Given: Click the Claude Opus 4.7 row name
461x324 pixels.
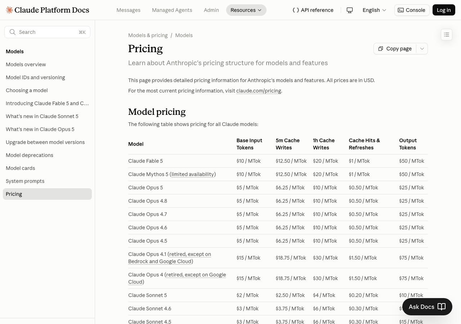Looking at the screenshot, I should [x=148, y=214].
